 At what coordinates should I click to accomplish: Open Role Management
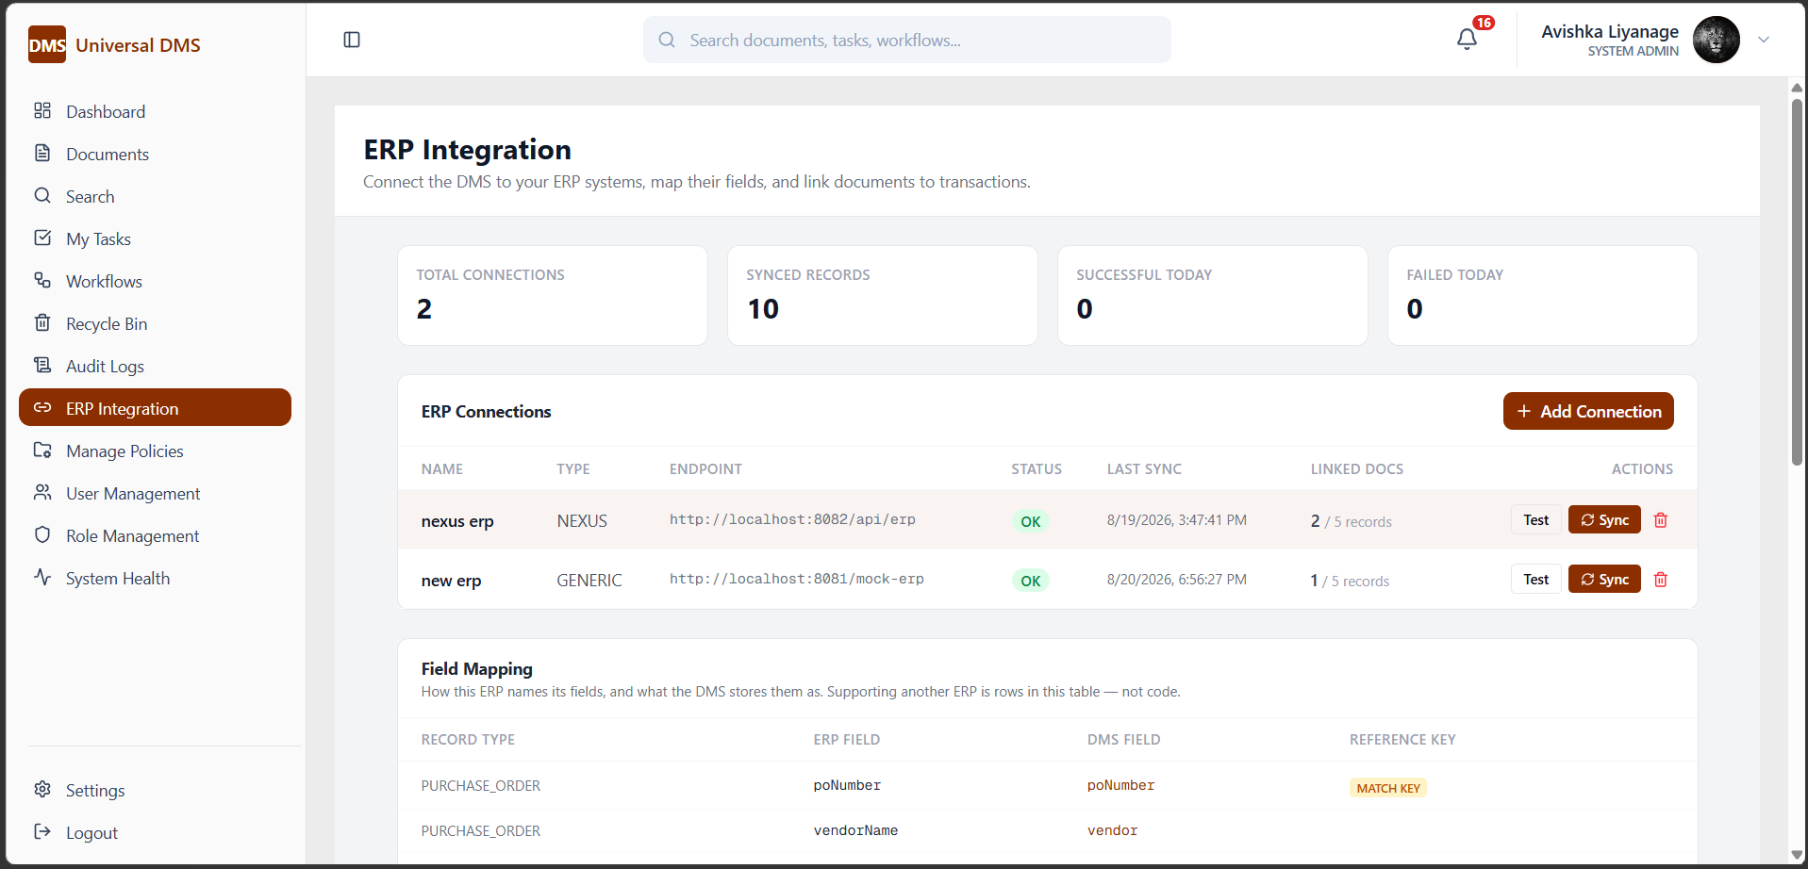click(155, 535)
